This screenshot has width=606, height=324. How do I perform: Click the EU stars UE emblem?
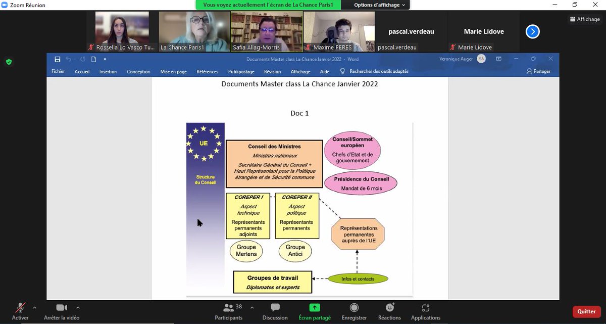pyautogui.click(x=204, y=143)
